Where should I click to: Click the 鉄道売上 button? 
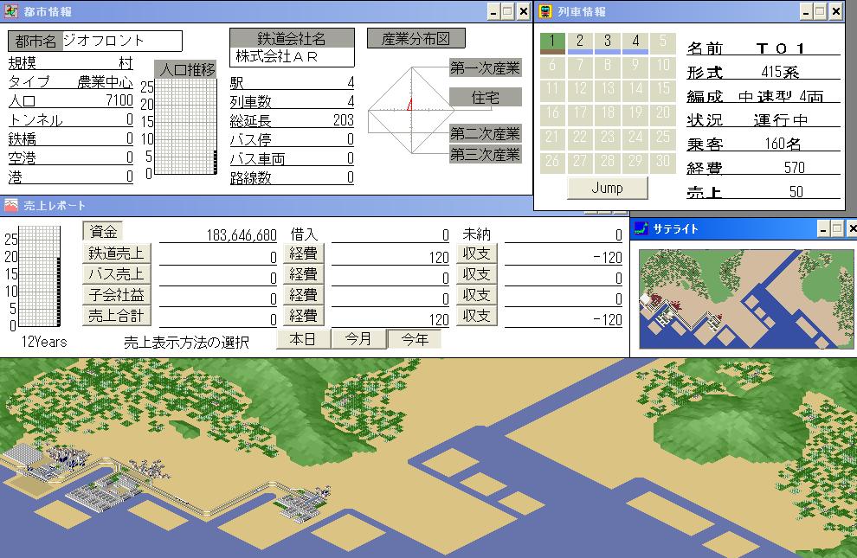coord(116,253)
